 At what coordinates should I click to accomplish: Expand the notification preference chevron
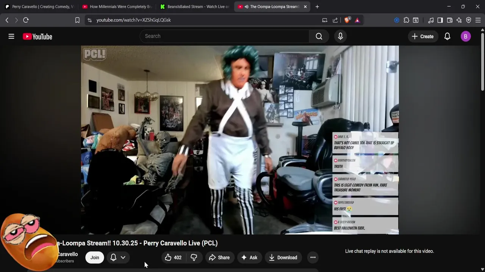(123, 258)
